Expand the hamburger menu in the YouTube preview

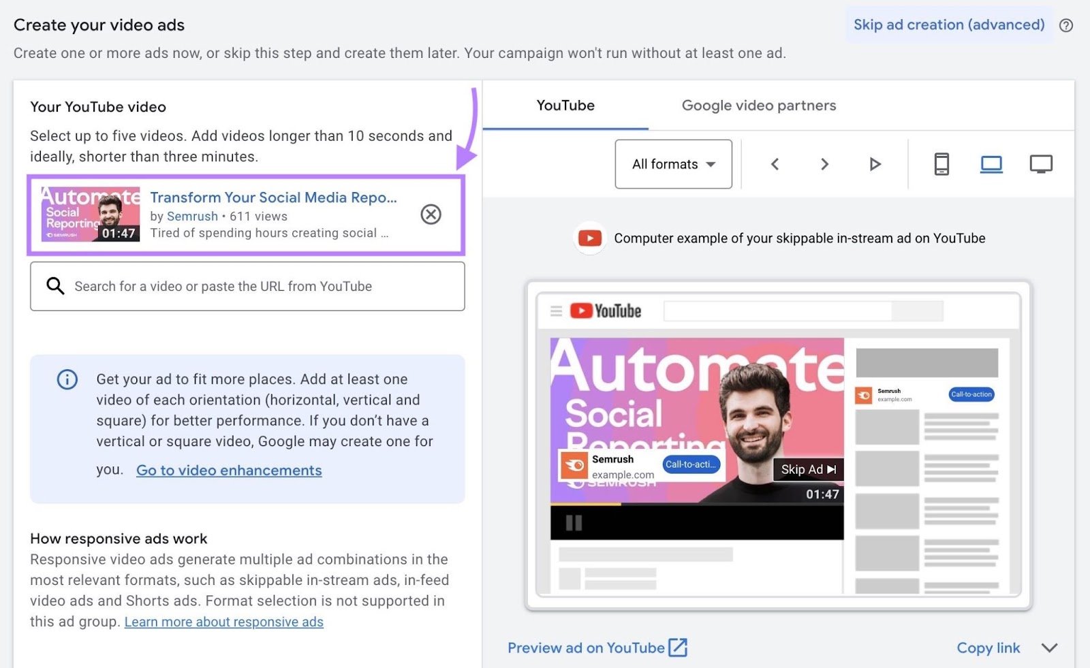point(557,310)
